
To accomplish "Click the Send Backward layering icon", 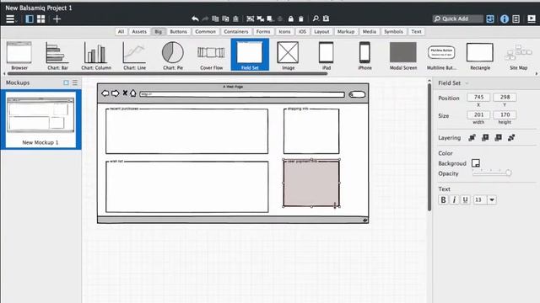I will point(498,138).
